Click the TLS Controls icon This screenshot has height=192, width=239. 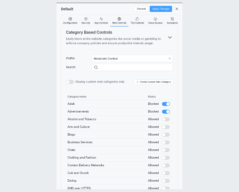click(x=137, y=18)
